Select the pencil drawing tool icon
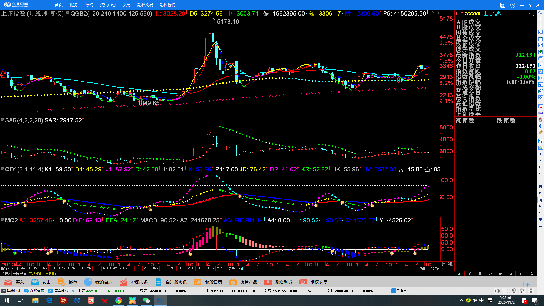This screenshot has height=306, width=544. pyautogui.click(x=540, y=133)
